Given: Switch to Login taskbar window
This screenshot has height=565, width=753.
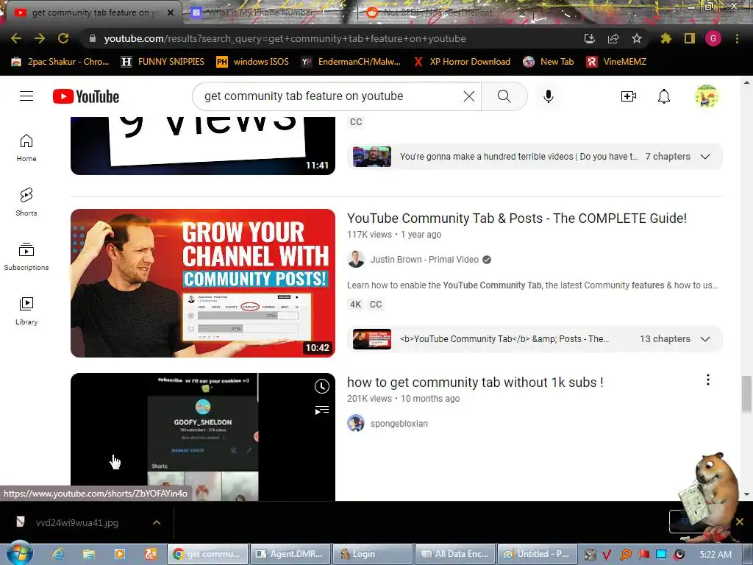Looking at the screenshot, I should tap(373, 554).
